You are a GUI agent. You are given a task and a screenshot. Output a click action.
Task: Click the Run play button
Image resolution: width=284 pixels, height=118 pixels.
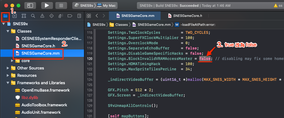tap(47, 6)
